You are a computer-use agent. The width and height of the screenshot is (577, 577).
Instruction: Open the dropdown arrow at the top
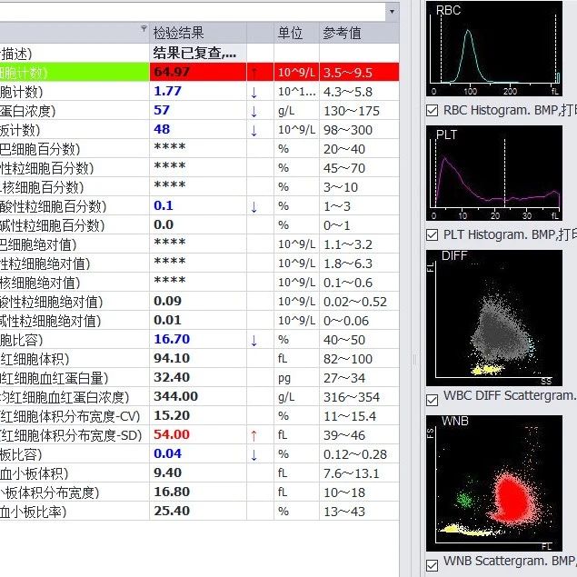pyautogui.click(x=392, y=12)
